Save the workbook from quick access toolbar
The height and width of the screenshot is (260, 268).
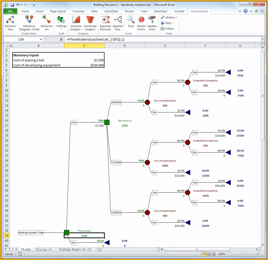click(x=12, y=5)
